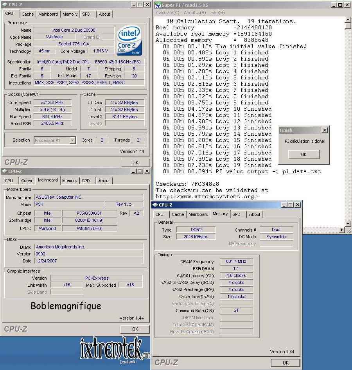Click the Southbridge vendor field Intel

coord(48,220)
